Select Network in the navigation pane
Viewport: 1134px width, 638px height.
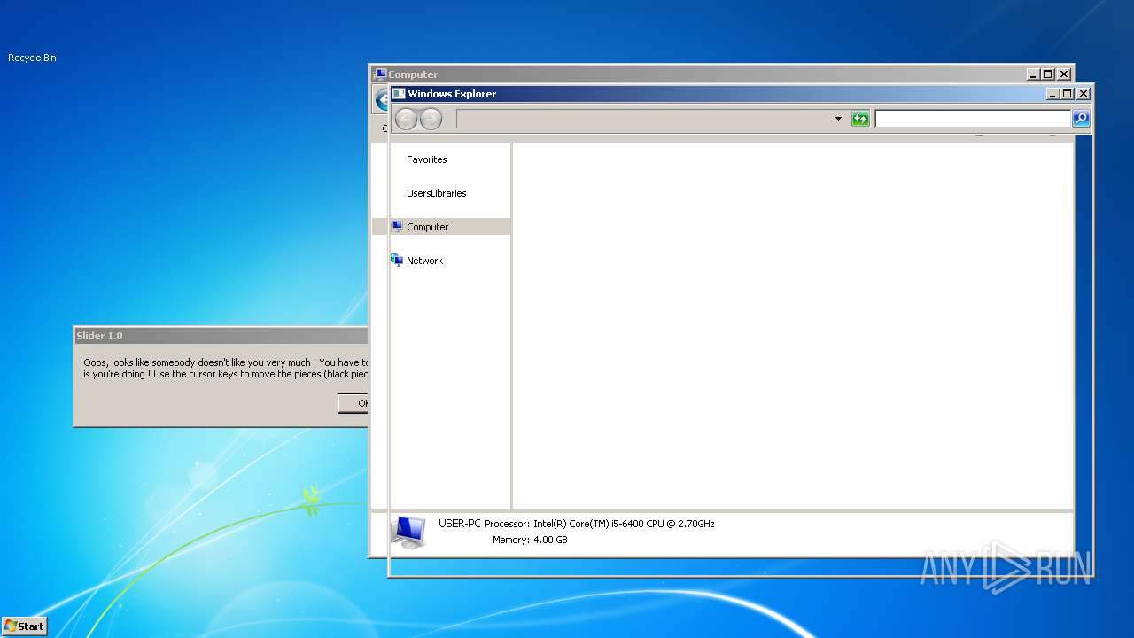[x=424, y=261]
